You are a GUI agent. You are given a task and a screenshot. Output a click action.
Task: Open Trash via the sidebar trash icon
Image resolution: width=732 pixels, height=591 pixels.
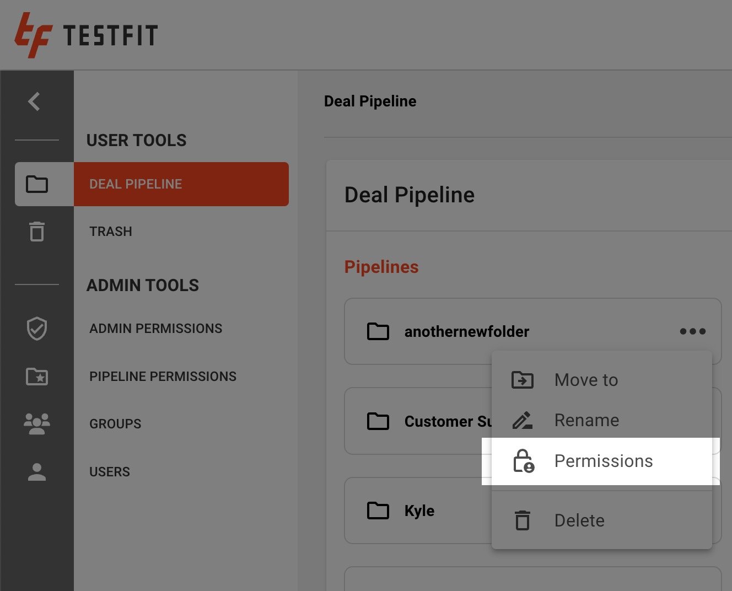pos(37,233)
